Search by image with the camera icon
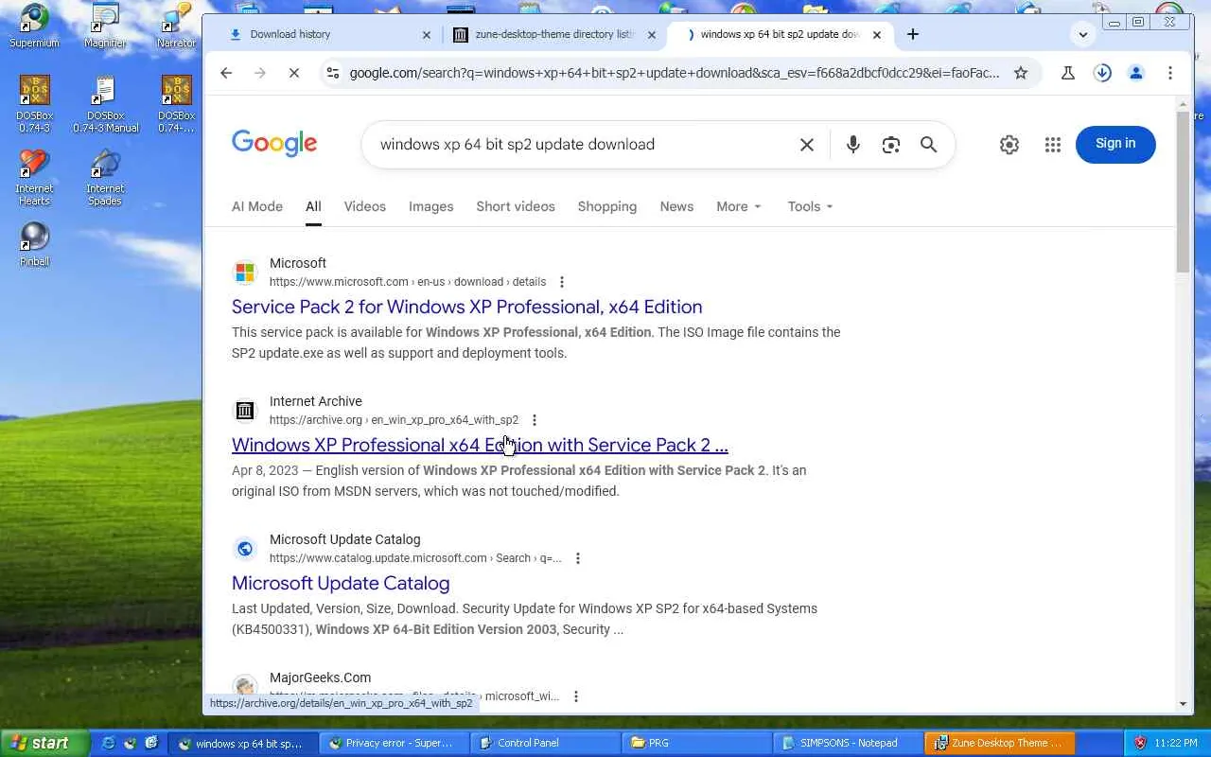Viewport: 1211px width, 757px height. coord(890,145)
